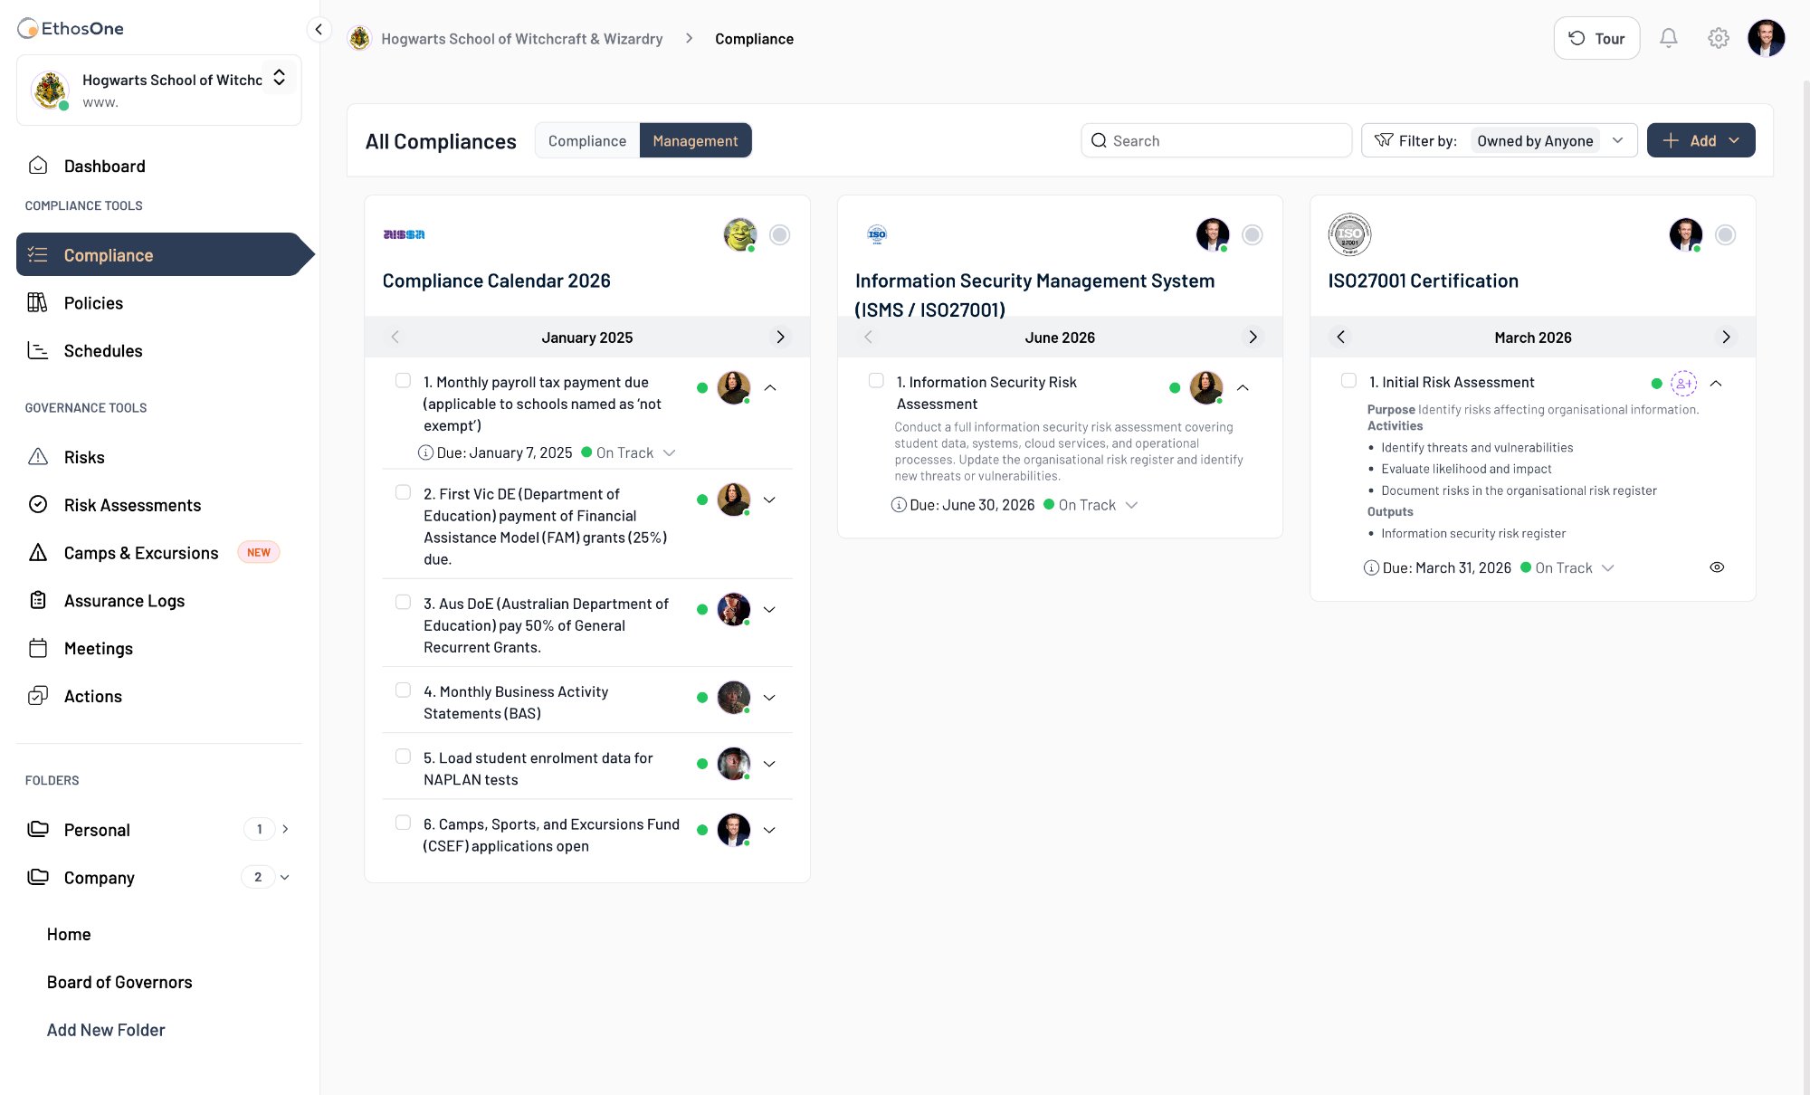Image resolution: width=1810 pixels, height=1095 pixels.
Task: Expand the Monthly Business Activity Statements item
Action: pyautogui.click(x=769, y=698)
